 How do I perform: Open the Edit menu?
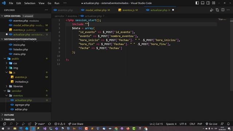19,3
